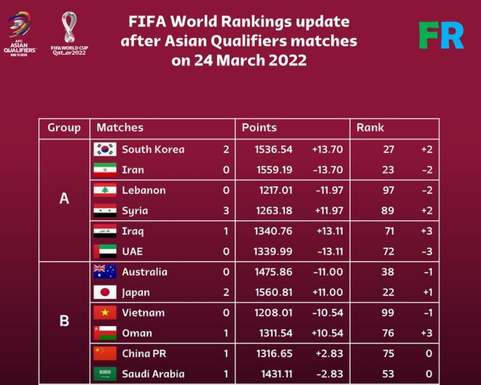Select the Iran flag icon

(x=105, y=170)
